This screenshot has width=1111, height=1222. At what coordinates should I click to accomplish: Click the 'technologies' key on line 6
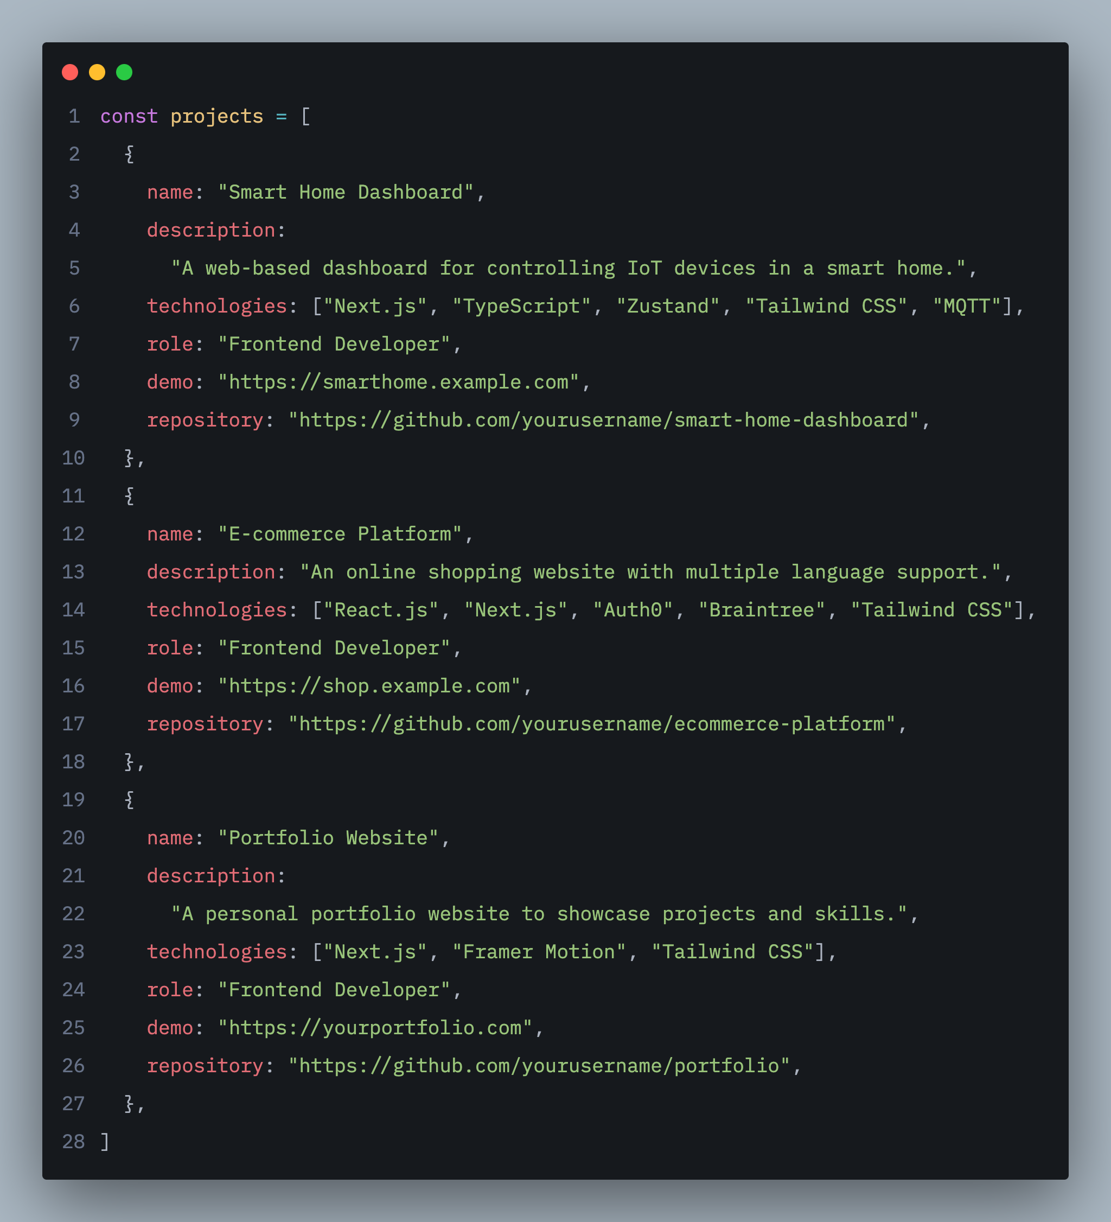pyautogui.click(x=217, y=306)
